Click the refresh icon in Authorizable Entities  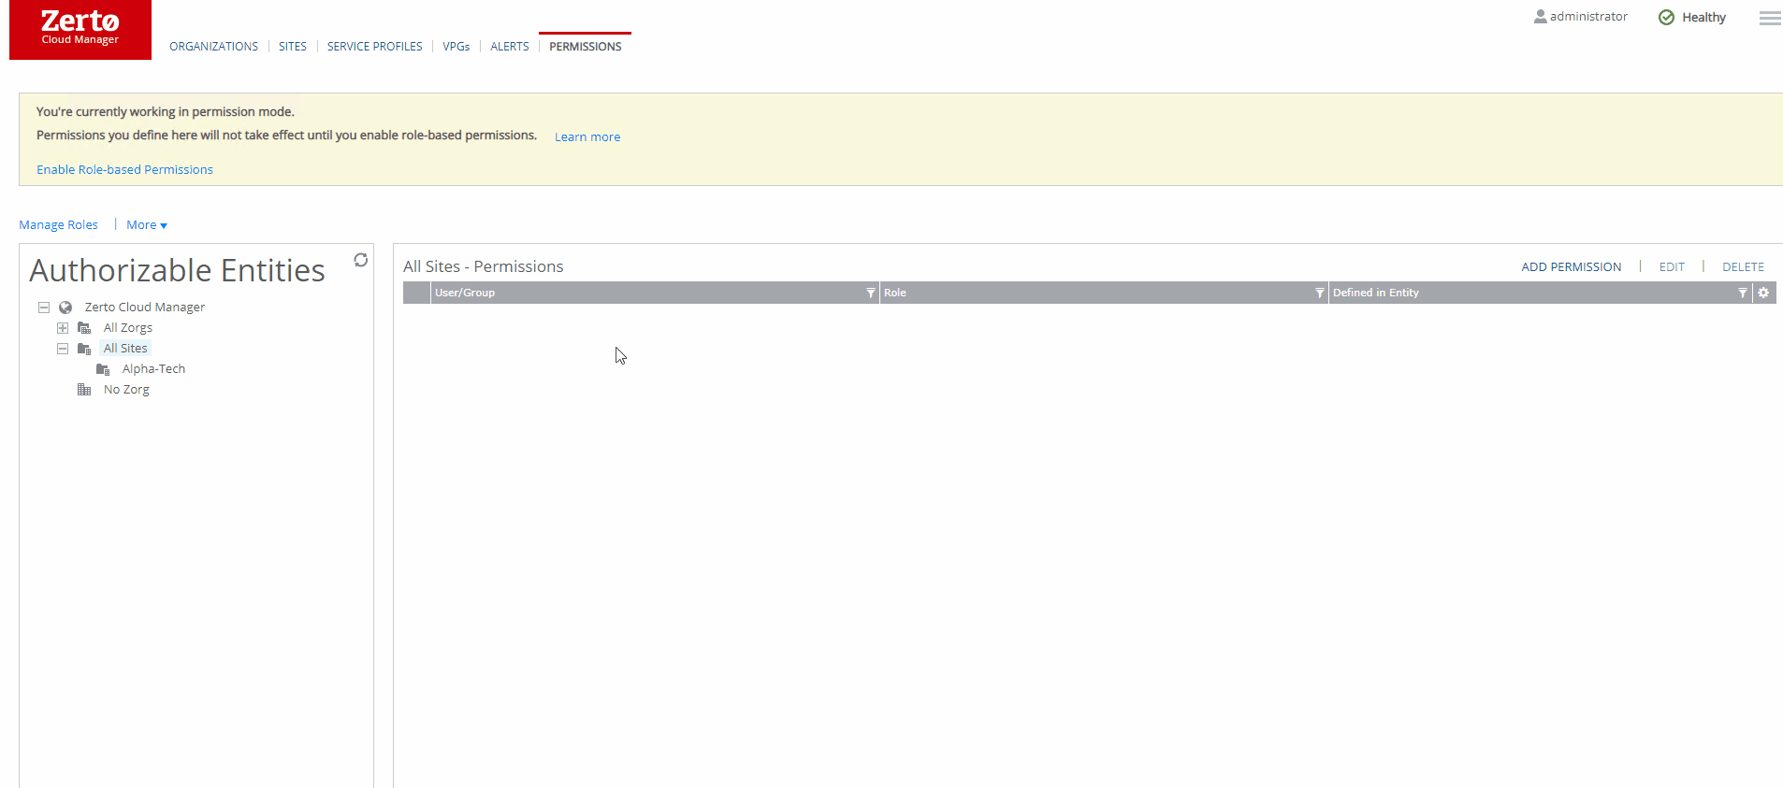coord(360,260)
